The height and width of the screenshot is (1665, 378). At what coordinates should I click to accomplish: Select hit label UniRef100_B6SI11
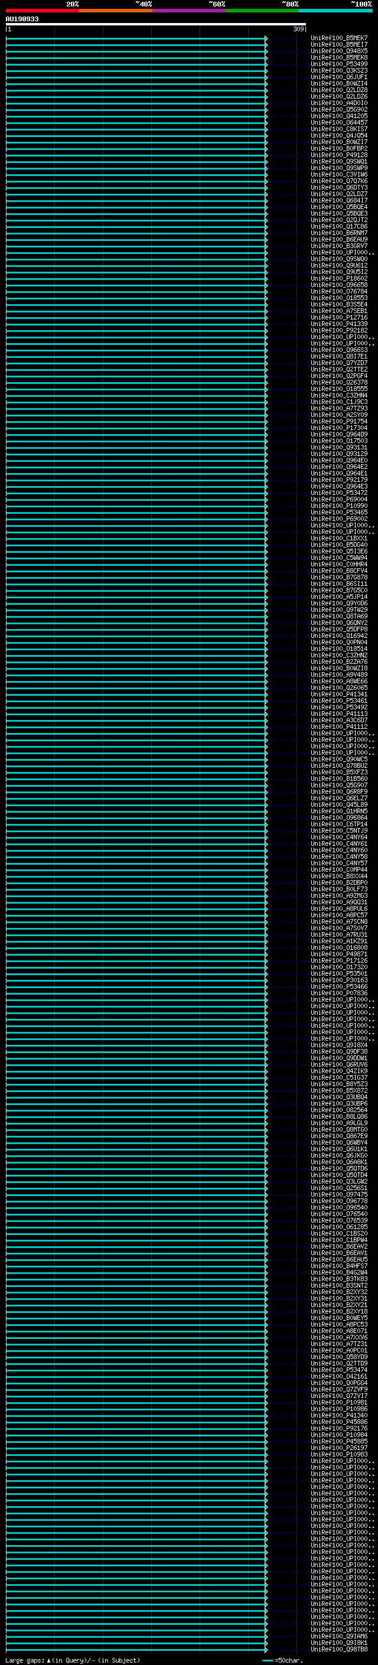pyautogui.click(x=339, y=584)
